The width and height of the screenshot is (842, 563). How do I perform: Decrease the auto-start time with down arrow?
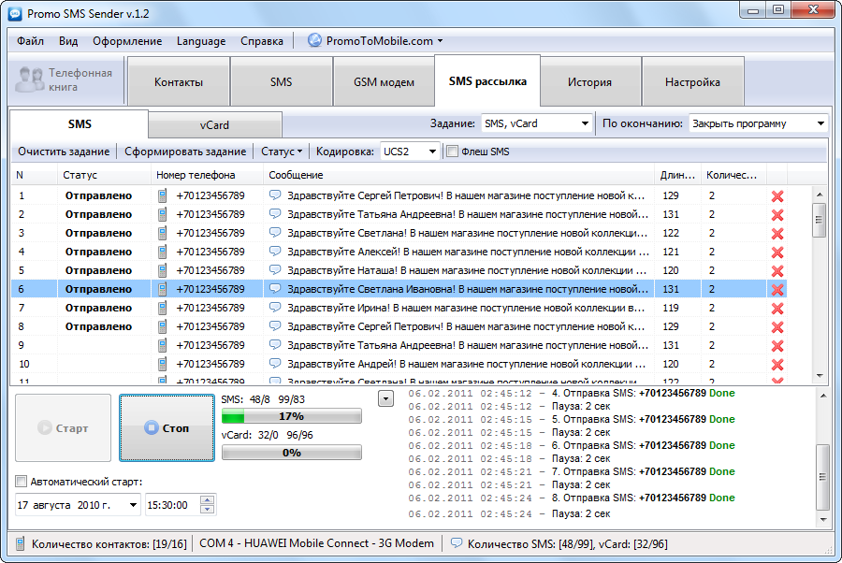point(208,510)
